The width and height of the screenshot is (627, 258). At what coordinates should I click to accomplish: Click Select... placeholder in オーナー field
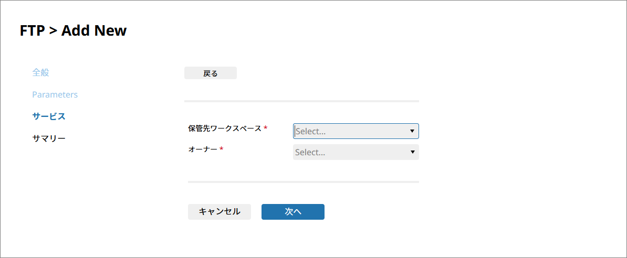click(310, 153)
